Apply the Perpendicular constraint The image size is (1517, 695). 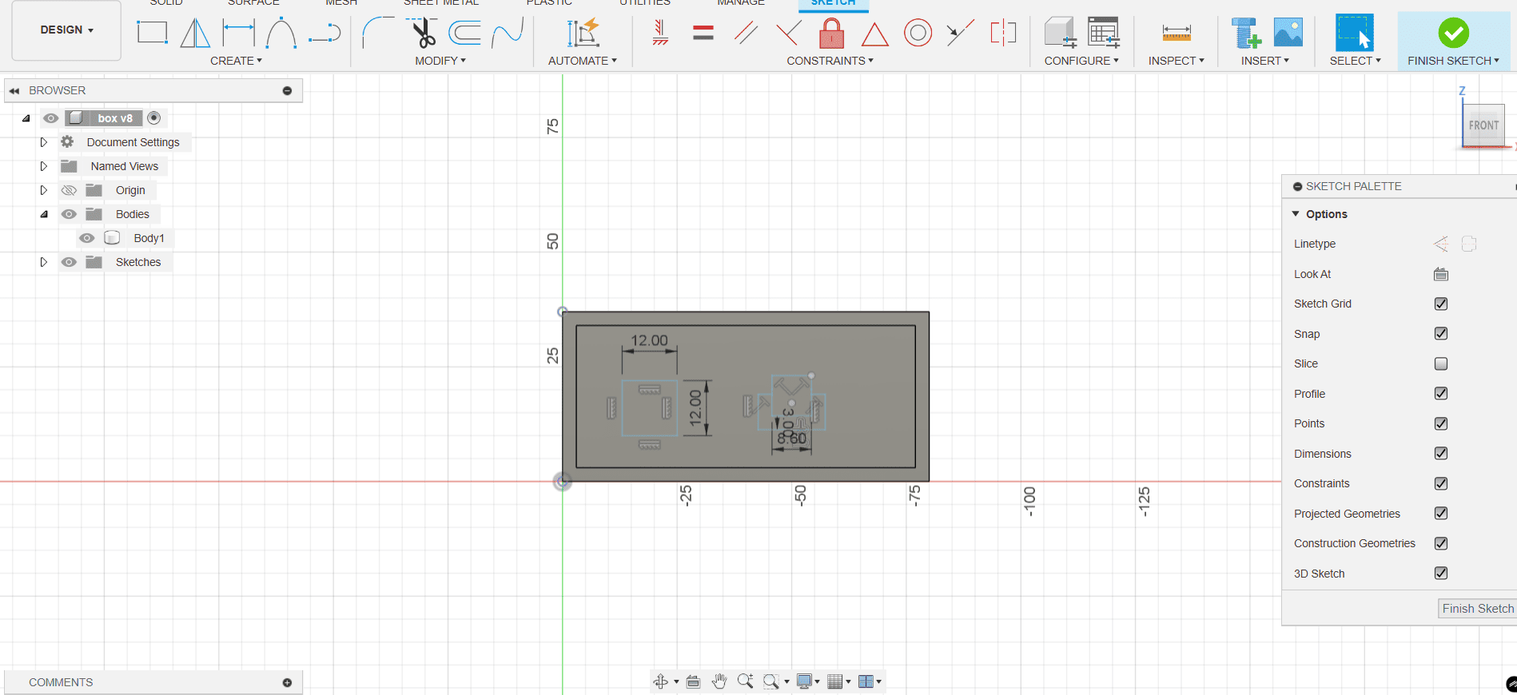[789, 33]
